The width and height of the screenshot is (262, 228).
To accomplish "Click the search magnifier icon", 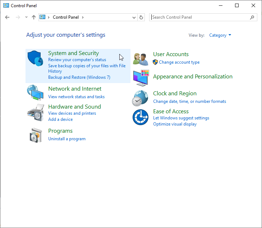I will click(252, 17).
